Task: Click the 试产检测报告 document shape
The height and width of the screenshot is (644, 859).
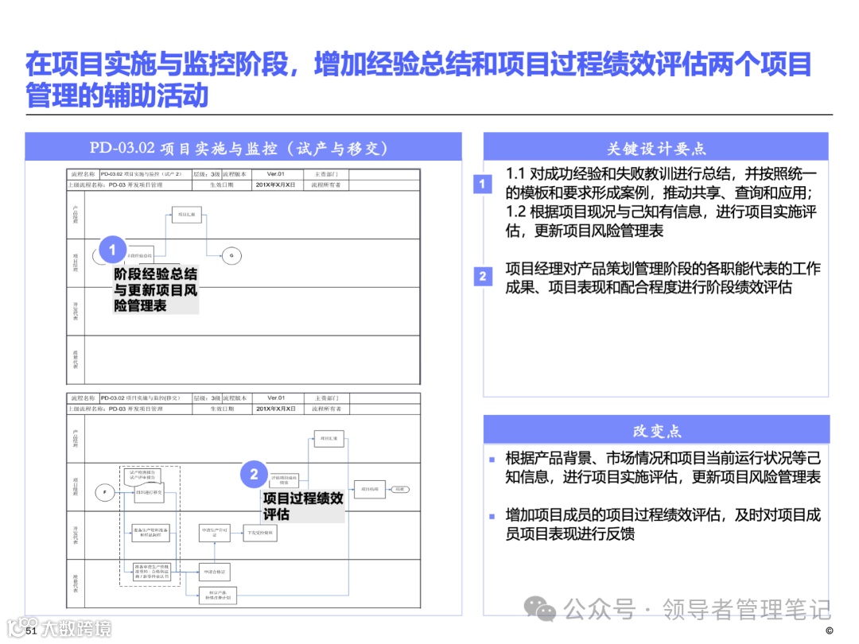Action: click(x=142, y=475)
